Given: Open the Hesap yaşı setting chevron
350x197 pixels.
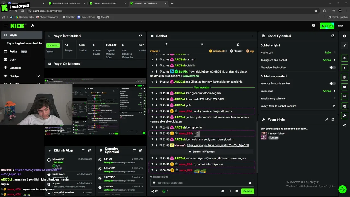Looking at the screenshot, I should (334, 53).
